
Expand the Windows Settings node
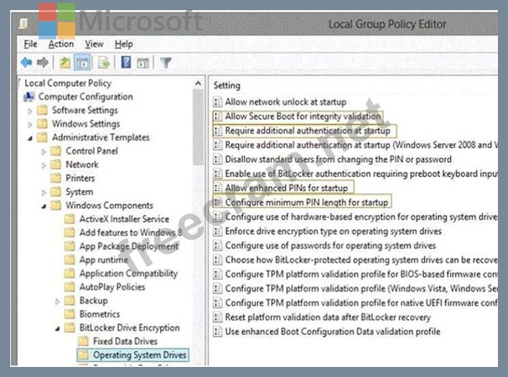(30, 124)
